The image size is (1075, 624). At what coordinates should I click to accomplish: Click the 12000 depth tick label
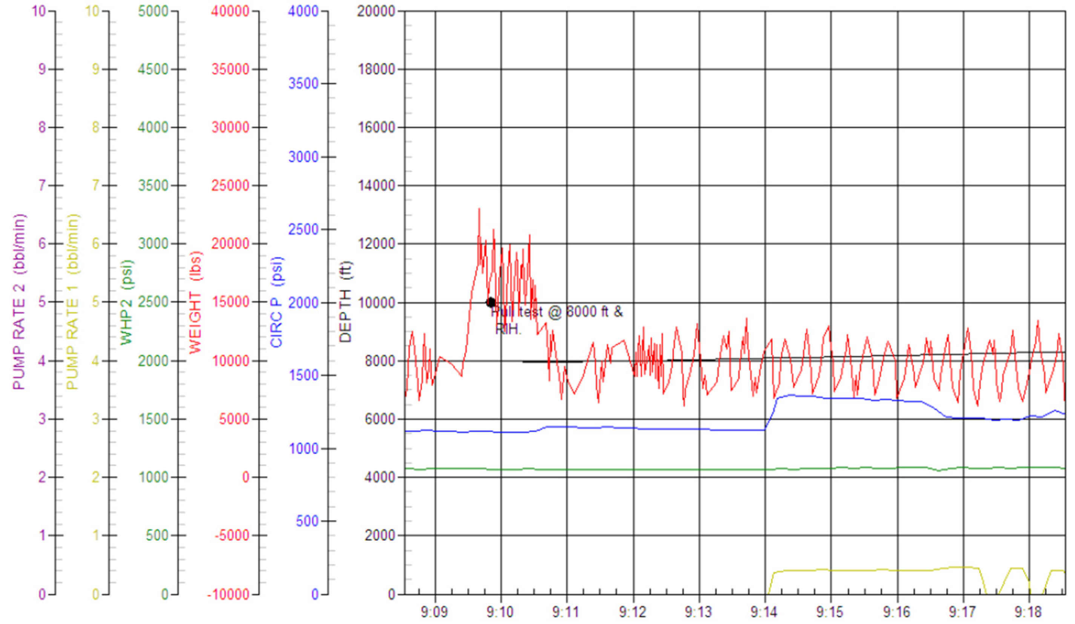pyautogui.click(x=376, y=244)
